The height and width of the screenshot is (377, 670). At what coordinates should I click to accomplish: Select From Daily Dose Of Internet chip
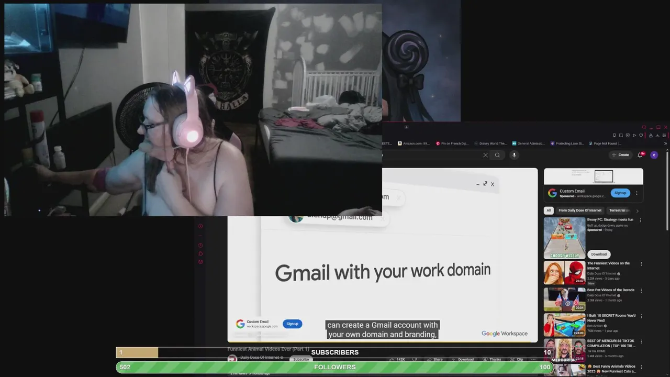pyautogui.click(x=580, y=210)
